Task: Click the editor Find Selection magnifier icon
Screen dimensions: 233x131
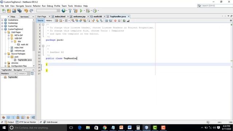Action: 73,21
